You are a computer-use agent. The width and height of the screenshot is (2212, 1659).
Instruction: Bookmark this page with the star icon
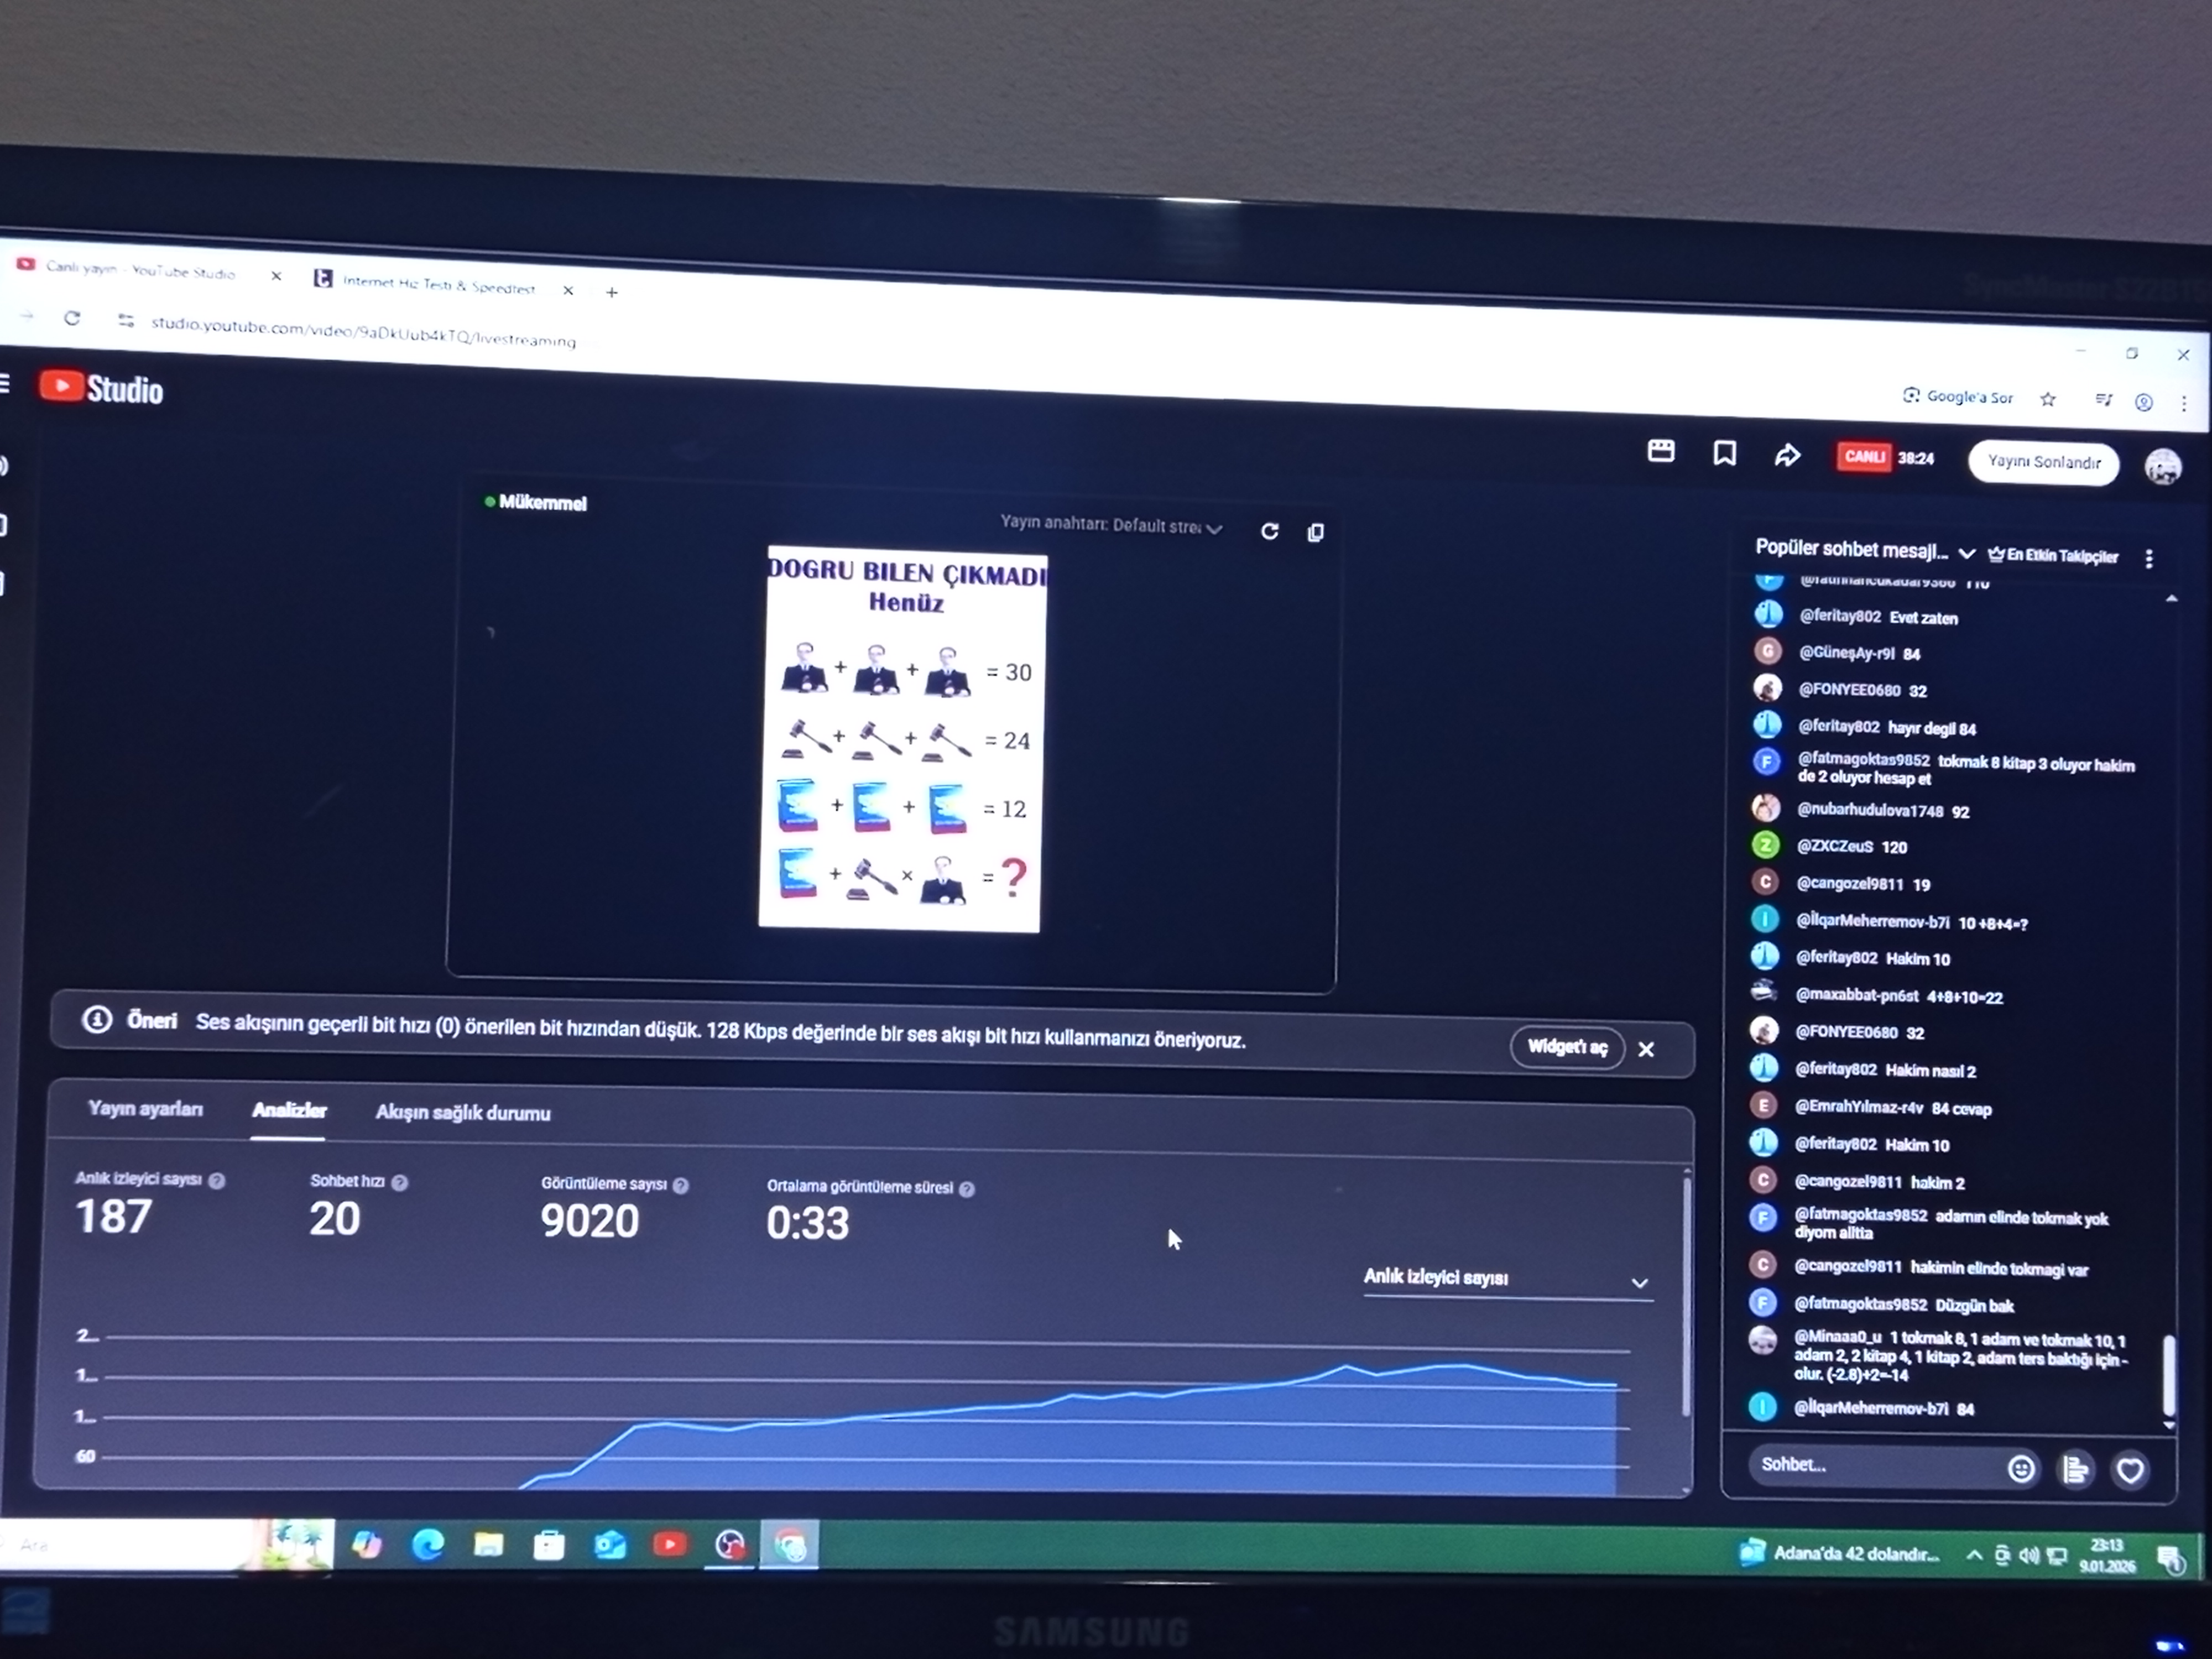point(2048,399)
